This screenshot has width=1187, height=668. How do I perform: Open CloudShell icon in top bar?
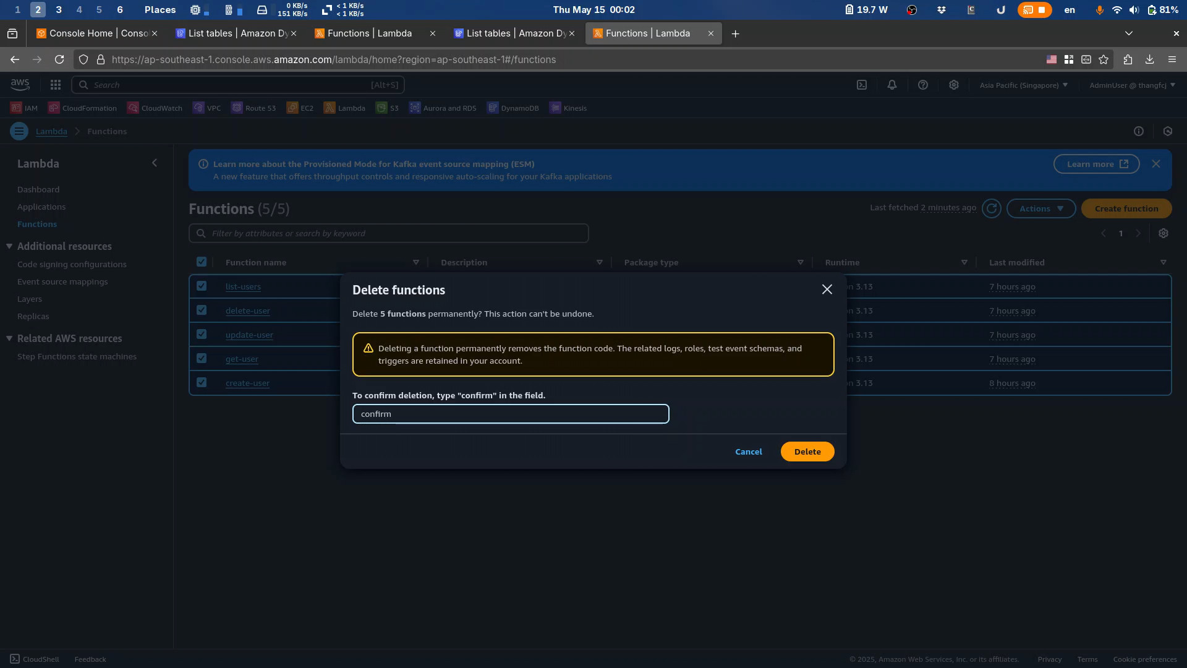point(862,85)
